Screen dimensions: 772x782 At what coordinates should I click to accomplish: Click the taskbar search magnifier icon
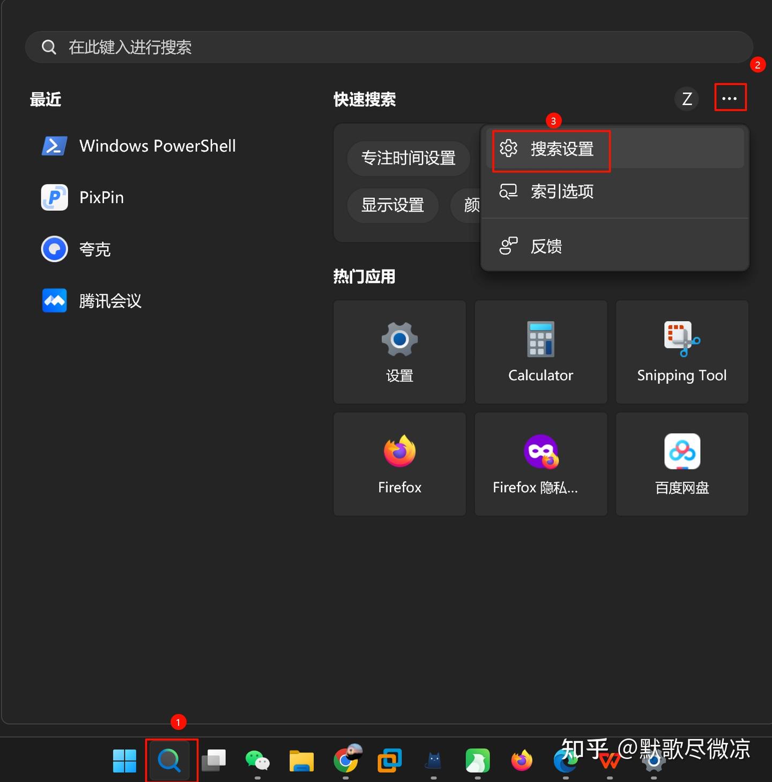169,760
